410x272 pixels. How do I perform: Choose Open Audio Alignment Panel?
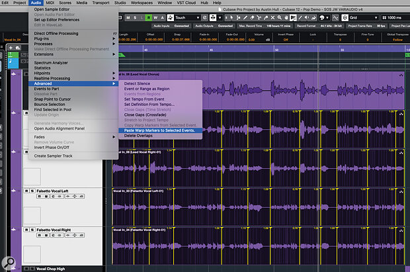73,128
